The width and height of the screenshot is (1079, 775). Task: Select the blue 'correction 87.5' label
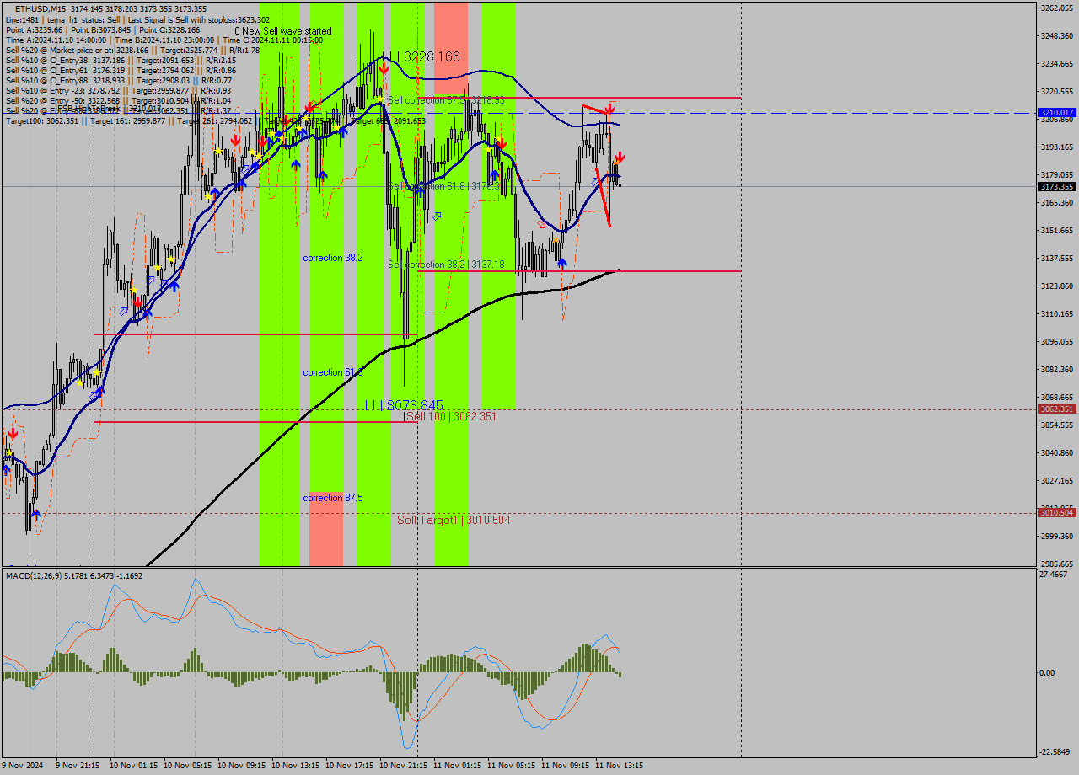pyautogui.click(x=333, y=498)
